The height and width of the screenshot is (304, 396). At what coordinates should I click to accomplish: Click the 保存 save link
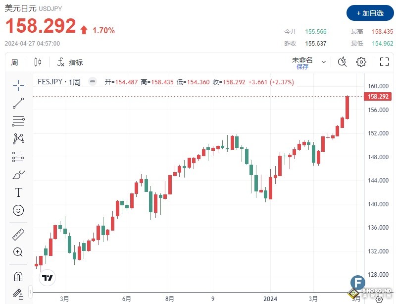302,66
